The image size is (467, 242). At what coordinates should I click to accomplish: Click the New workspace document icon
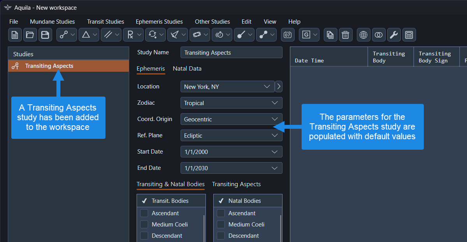pyautogui.click(x=15, y=35)
